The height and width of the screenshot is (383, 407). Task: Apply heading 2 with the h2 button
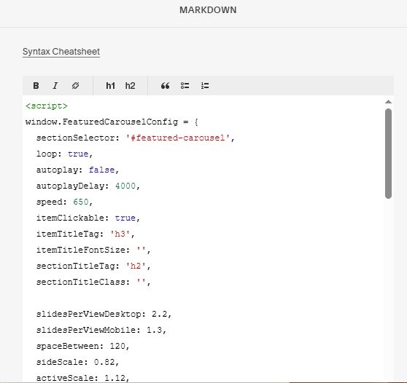pos(130,86)
